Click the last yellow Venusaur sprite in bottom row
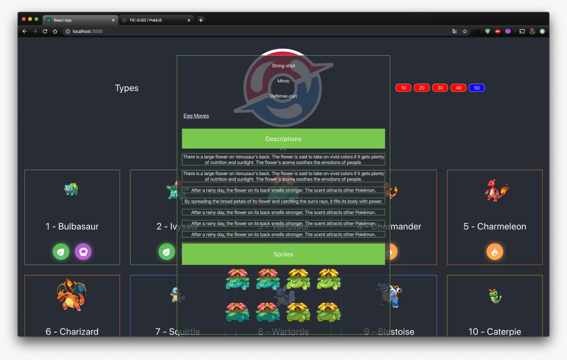 click(329, 312)
